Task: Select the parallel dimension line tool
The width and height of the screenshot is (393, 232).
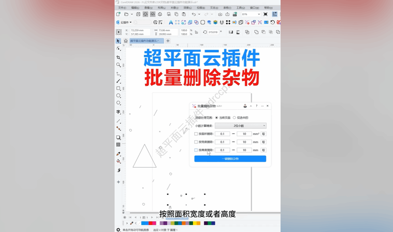Action: click(118, 121)
